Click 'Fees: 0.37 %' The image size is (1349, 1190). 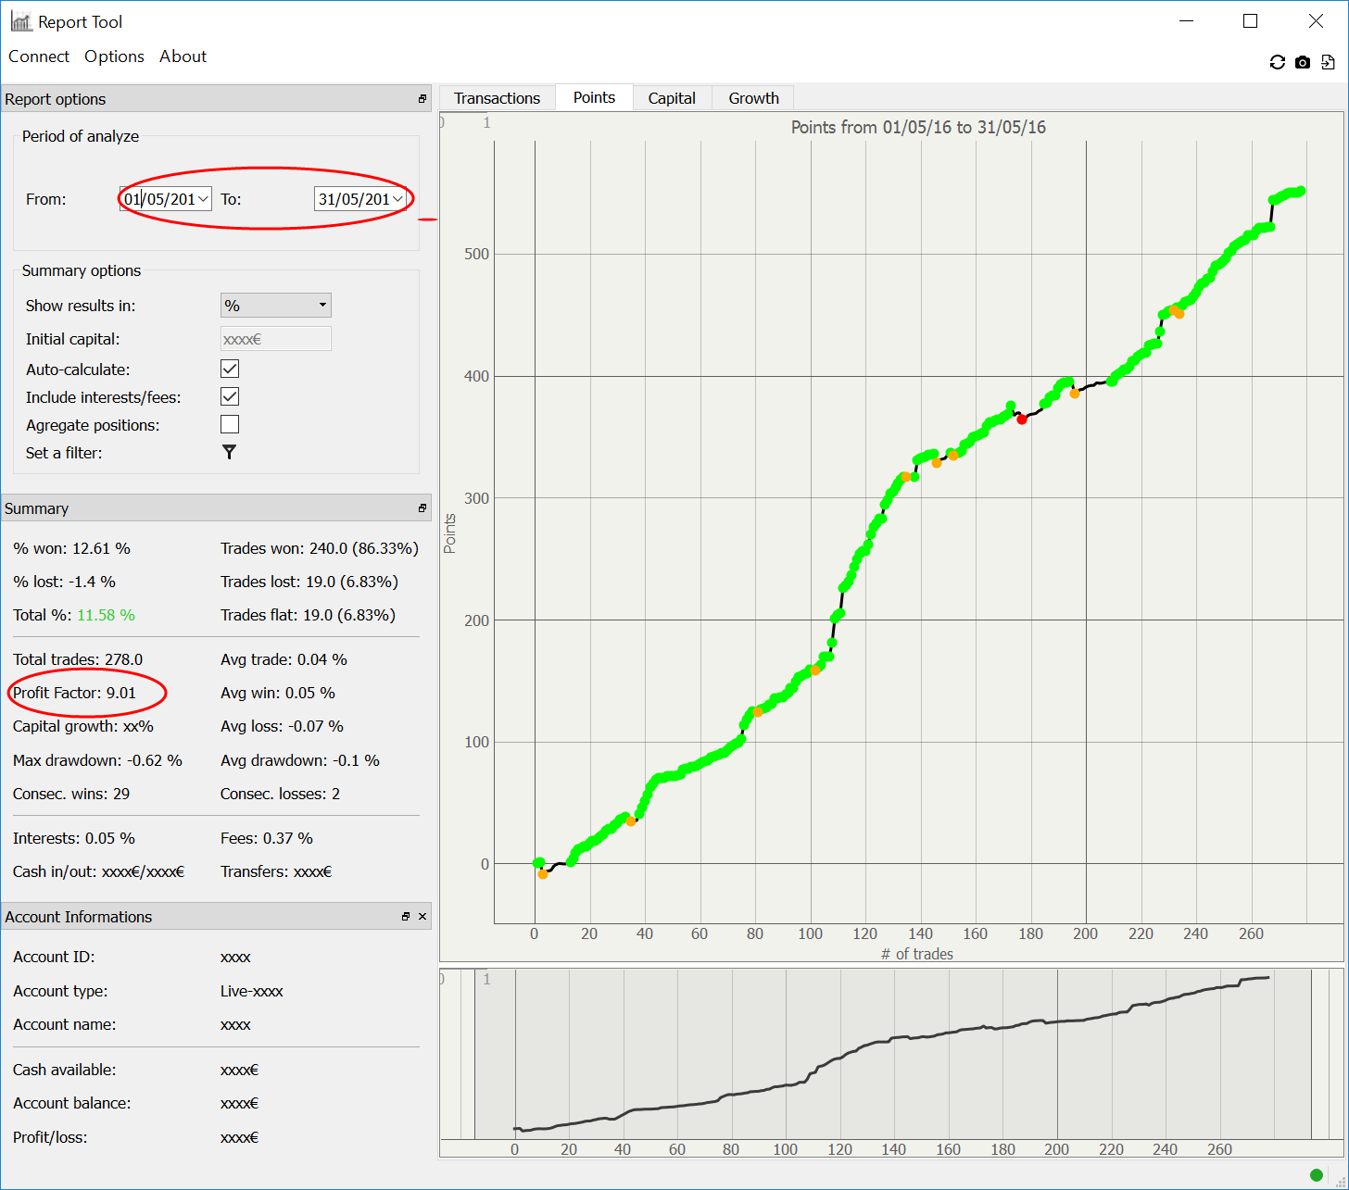click(267, 838)
